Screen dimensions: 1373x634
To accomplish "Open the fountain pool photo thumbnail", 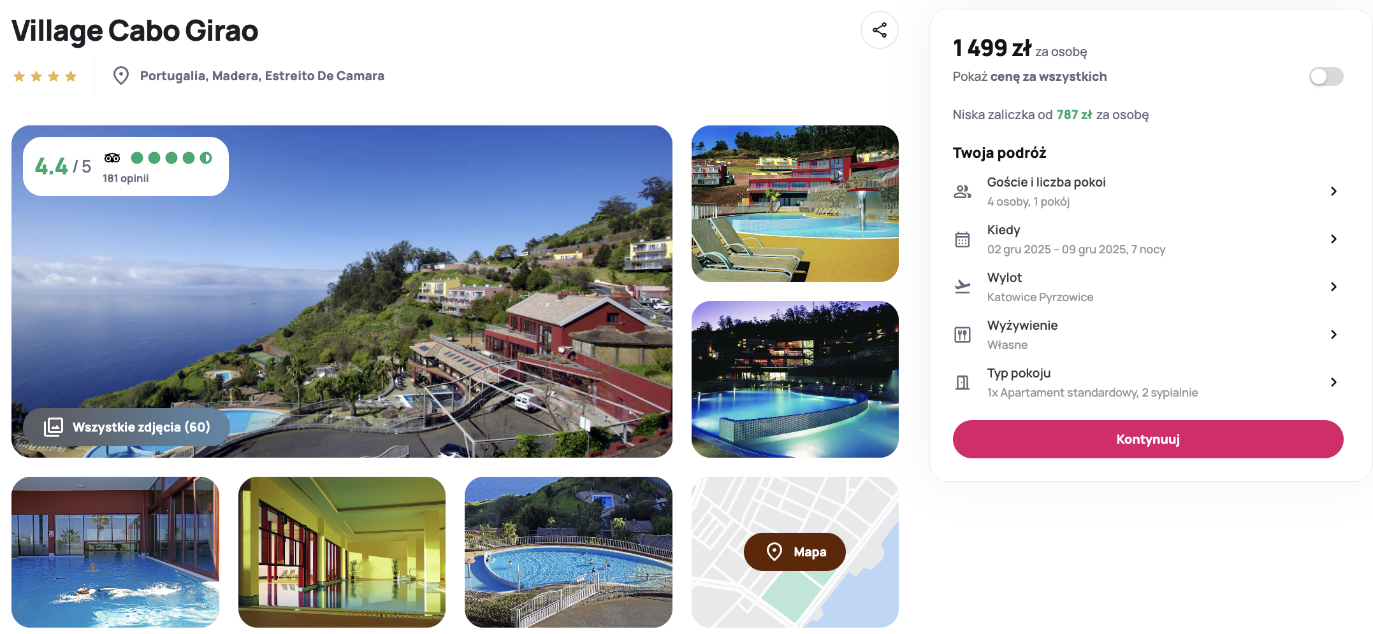I will pos(795,204).
